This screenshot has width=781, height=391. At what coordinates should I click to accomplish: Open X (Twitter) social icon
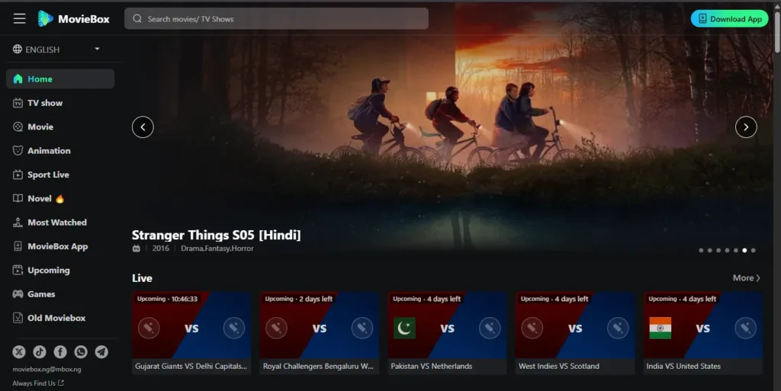pyautogui.click(x=19, y=351)
